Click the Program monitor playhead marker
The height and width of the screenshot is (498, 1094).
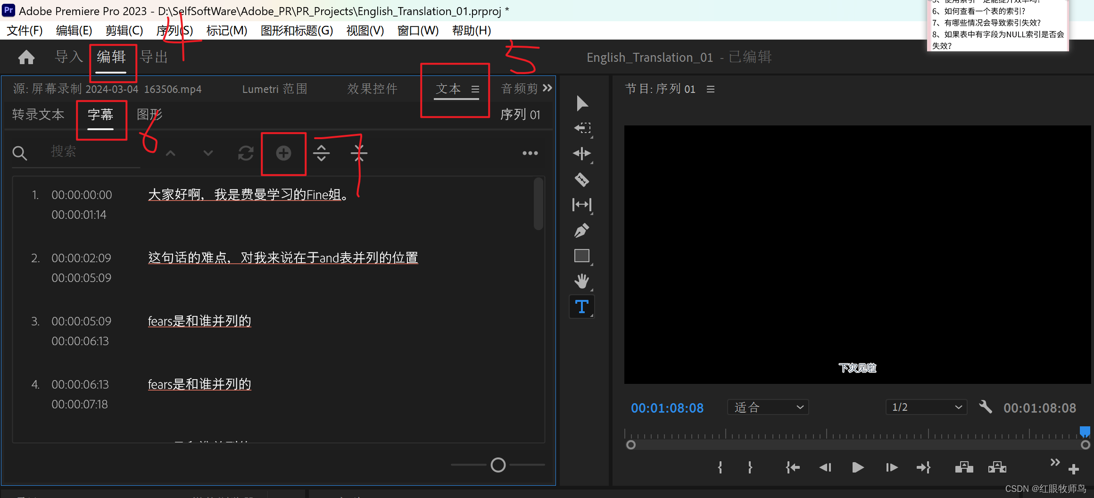coord(1085,432)
